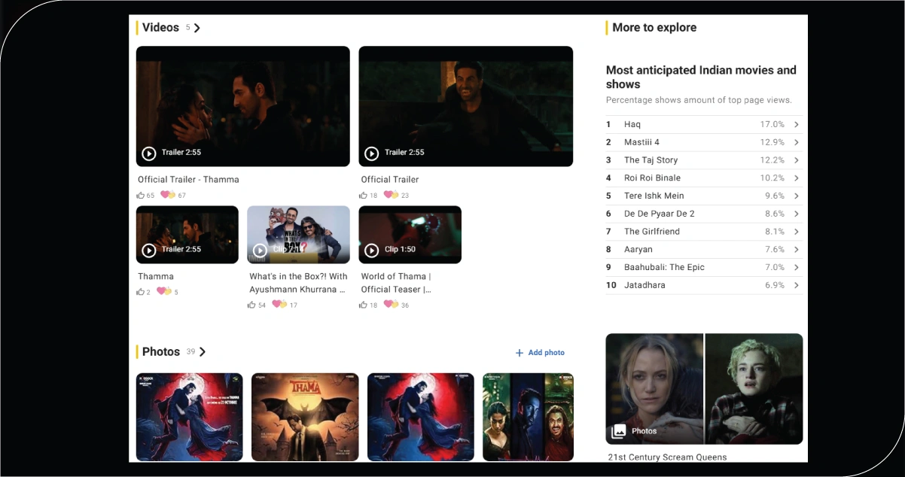
Task: Like the Official Trailer - Thamma video
Action: point(141,196)
